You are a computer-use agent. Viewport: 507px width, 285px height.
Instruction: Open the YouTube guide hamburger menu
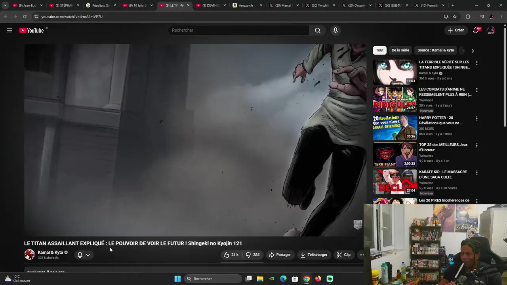(x=10, y=30)
